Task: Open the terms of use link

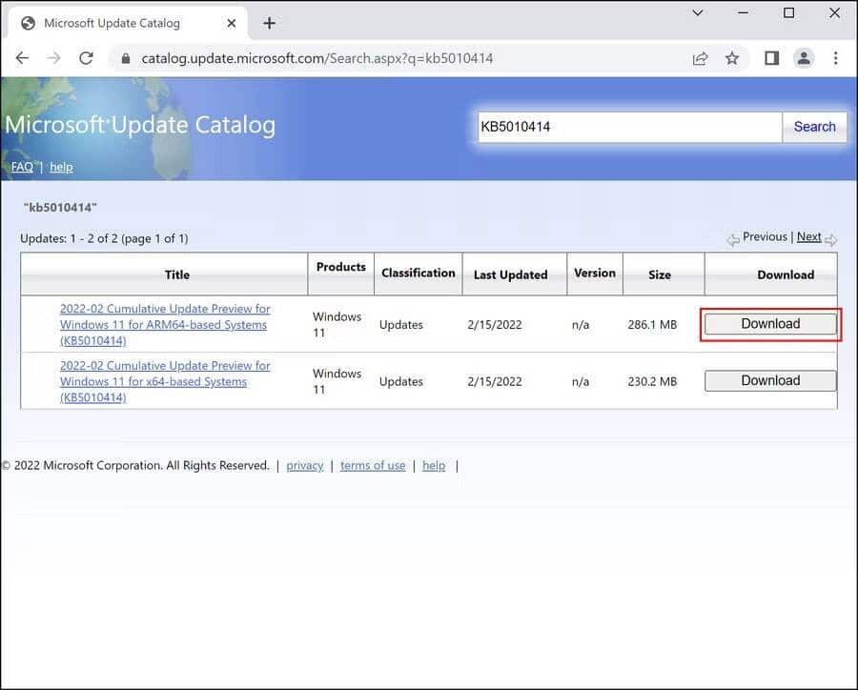Action: (373, 465)
